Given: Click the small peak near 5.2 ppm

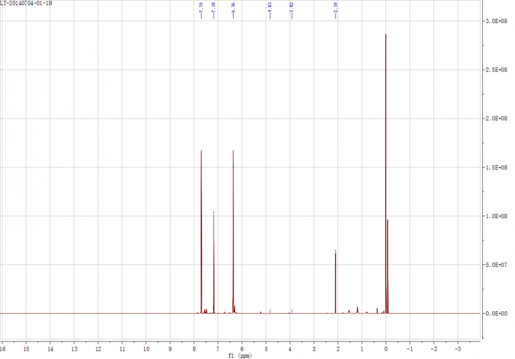Looking at the screenshot, I should (261, 313).
